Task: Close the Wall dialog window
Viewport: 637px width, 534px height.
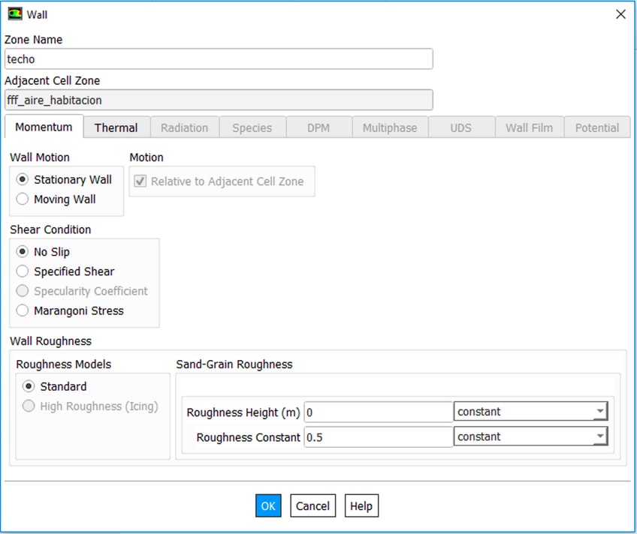Action: point(620,14)
